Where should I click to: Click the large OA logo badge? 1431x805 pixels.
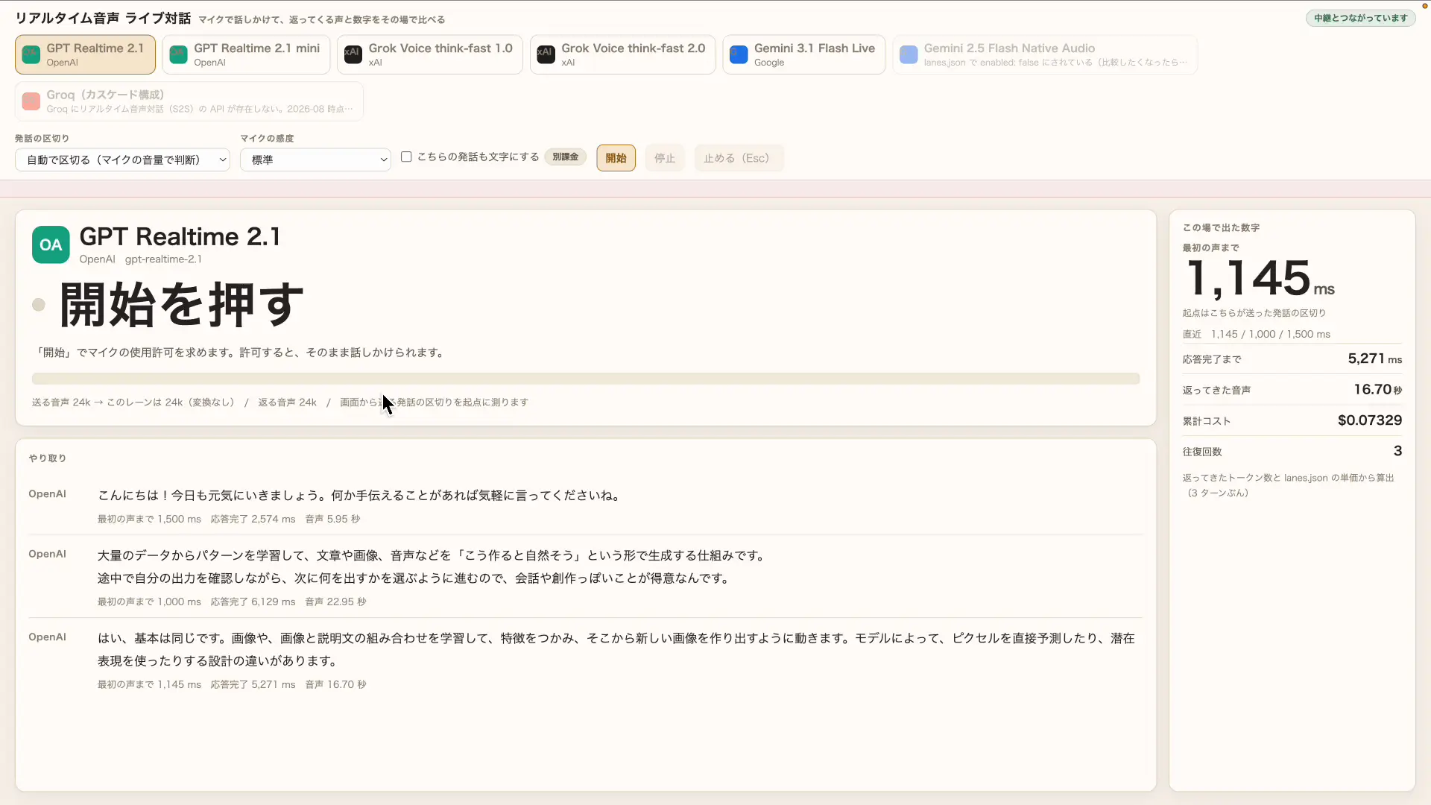pyautogui.click(x=51, y=244)
